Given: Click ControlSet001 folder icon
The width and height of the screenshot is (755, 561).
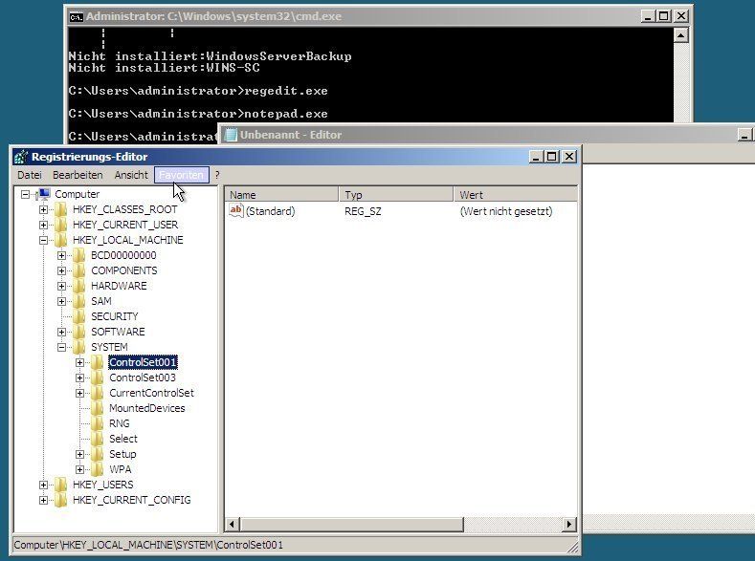Looking at the screenshot, I should point(98,362).
